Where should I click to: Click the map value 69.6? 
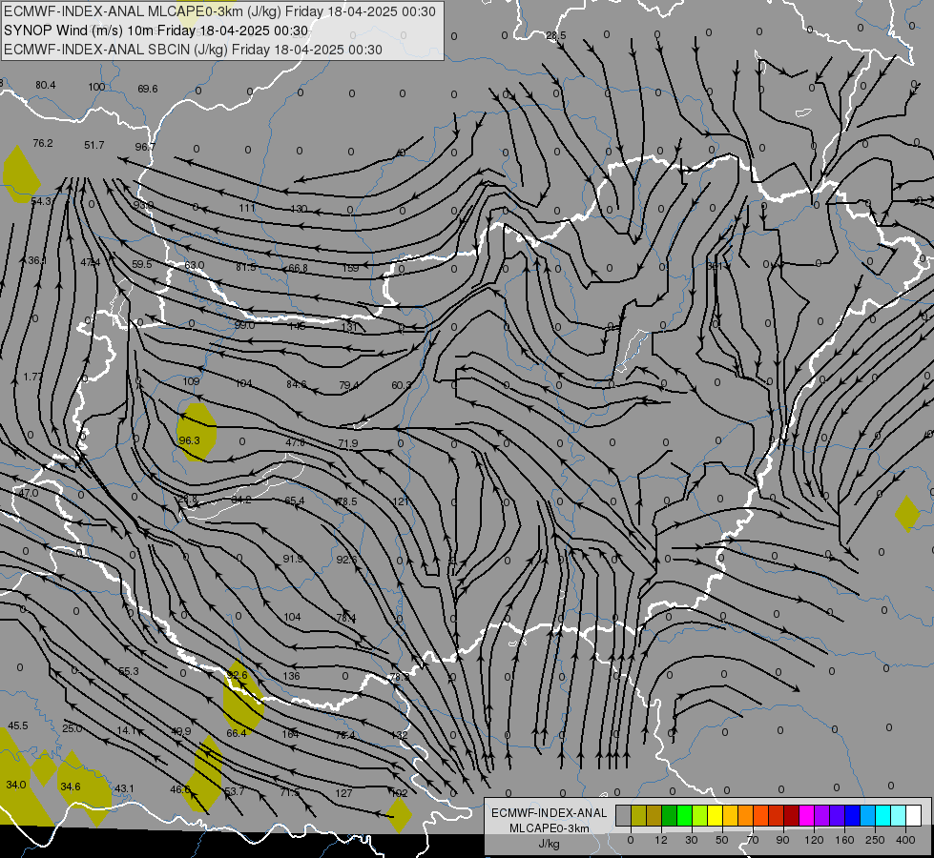point(148,89)
